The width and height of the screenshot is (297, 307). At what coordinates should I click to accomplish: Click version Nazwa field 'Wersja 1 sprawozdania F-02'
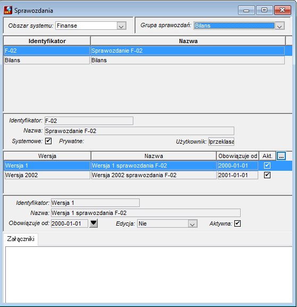(146, 213)
